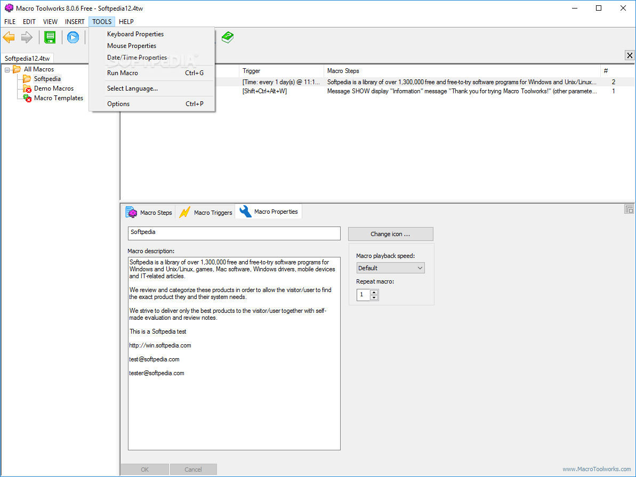Click the back arrow toolbar icon
Screen dimensions: 636x477
tap(9, 37)
